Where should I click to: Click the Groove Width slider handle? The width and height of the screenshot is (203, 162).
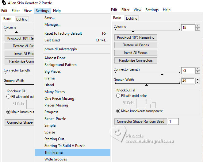146,84
